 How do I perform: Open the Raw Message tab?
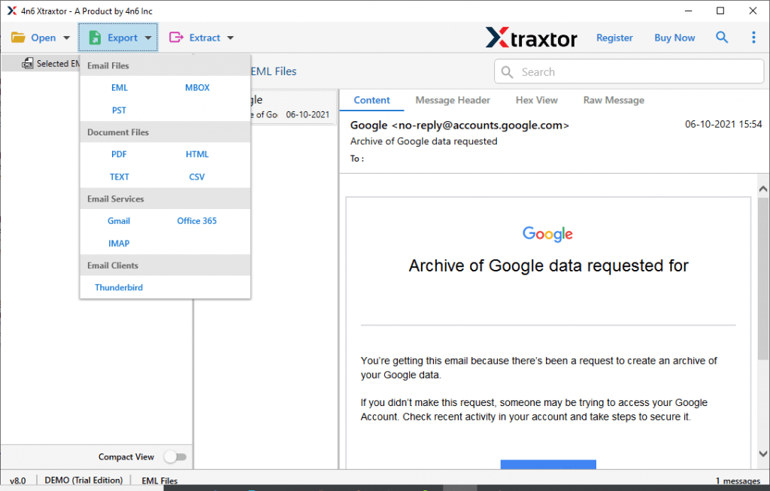pos(614,100)
